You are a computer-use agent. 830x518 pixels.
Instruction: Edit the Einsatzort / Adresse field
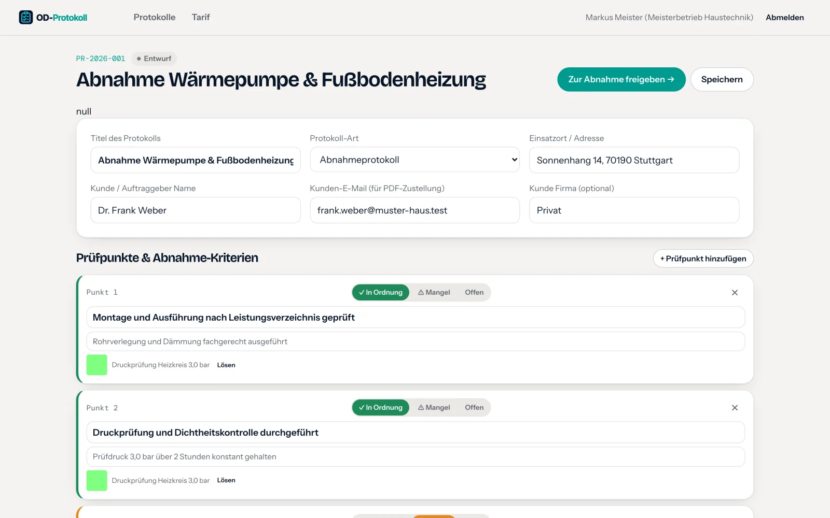click(634, 160)
